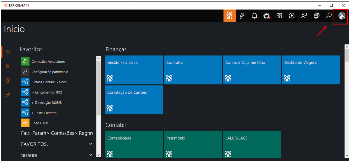Screen dimensions: 349x161
Task: Open the video play chat icon
Action: [x=292, y=16]
